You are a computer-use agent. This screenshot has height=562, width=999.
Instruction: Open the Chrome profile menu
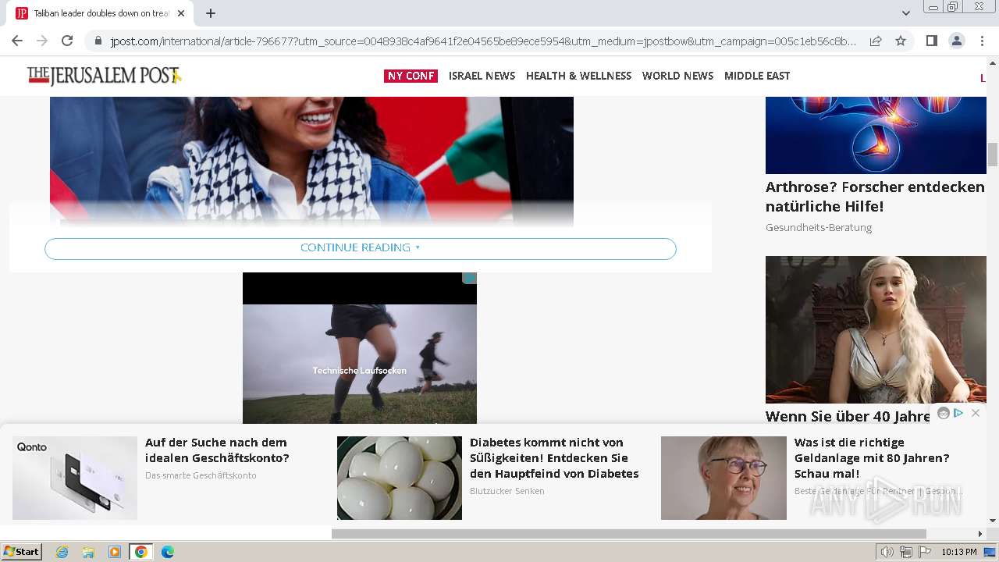[x=956, y=41]
